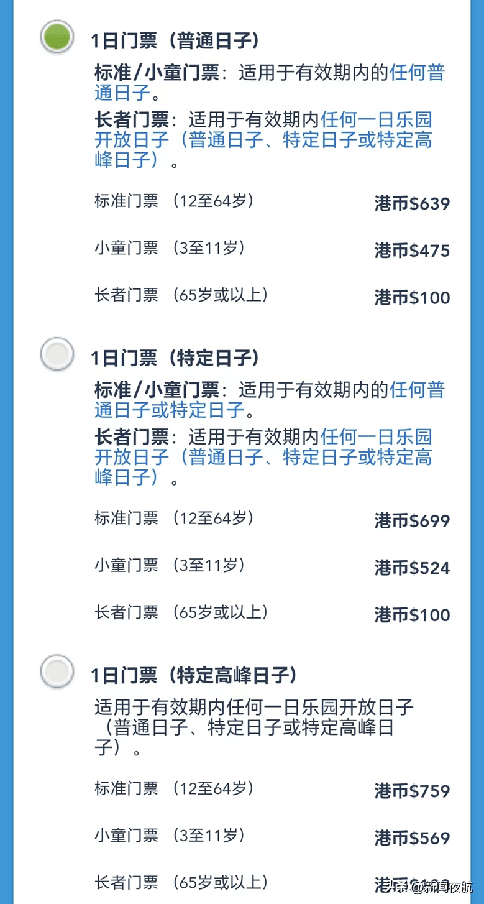The height and width of the screenshot is (904, 484).
Task: Tap the 1日门票（特定高峰日子） heading
Action: [193, 675]
